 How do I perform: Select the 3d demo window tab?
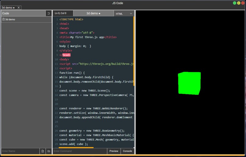pos(8,8)
